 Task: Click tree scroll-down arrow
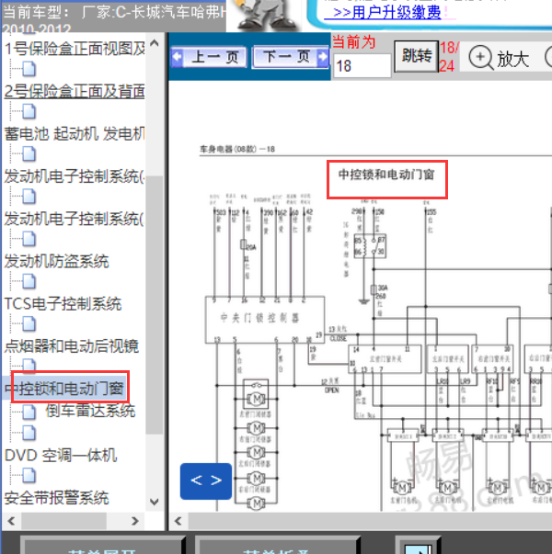point(155,502)
